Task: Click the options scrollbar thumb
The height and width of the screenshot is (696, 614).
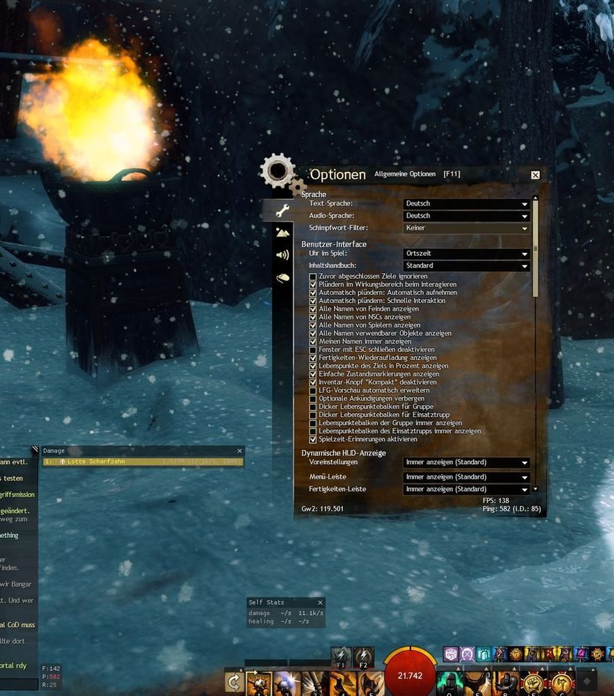Action: [x=535, y=249]
